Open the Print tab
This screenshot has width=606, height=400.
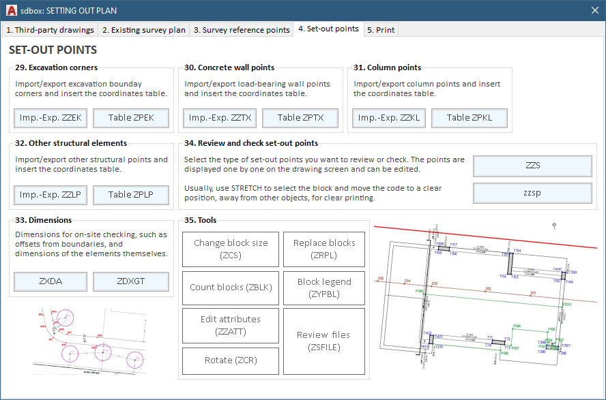tap(381, 30)
